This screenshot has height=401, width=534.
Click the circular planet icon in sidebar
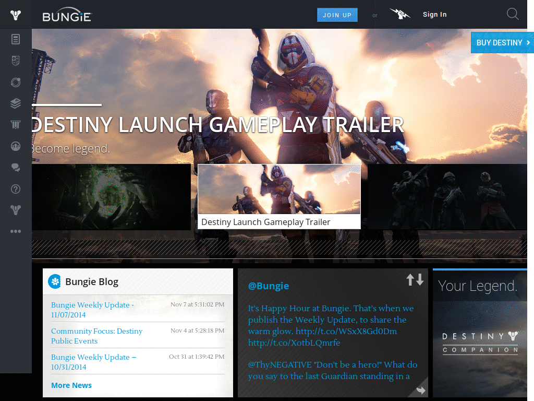pyautogui.click(x=16, y=82)
